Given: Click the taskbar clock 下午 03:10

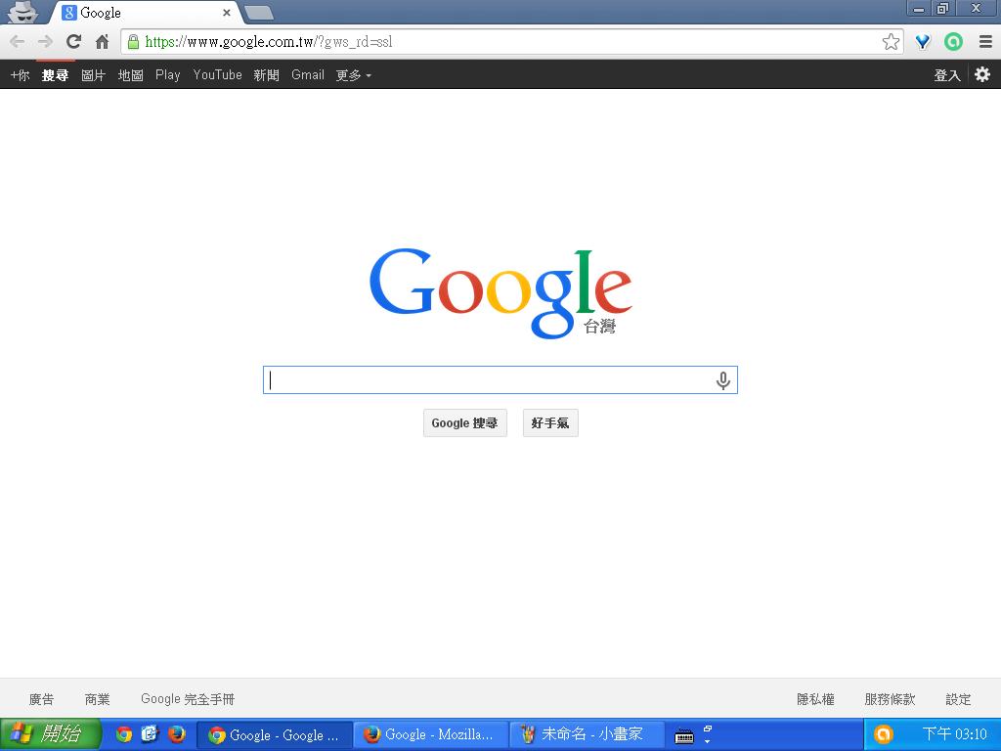Looking at the screenshot, I should [954, 734].
